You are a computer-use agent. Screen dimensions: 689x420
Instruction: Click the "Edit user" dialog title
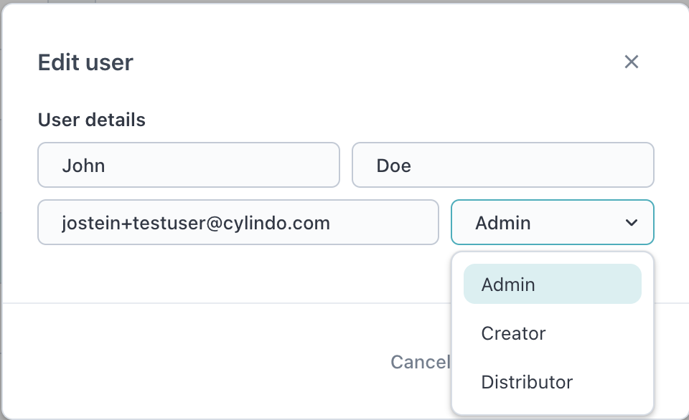85,62
